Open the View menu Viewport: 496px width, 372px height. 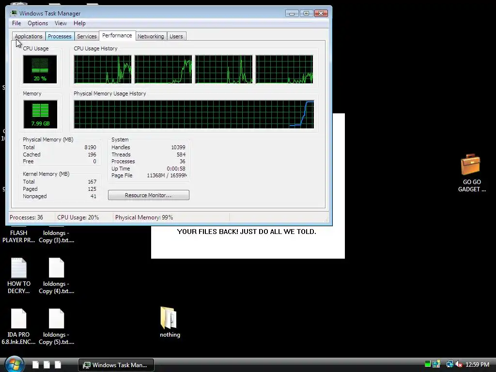click(61, 23)
